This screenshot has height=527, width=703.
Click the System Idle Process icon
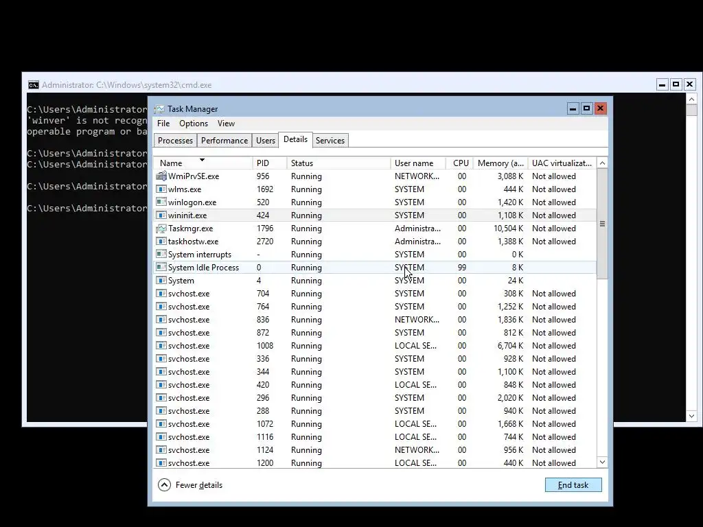(161, 268)
